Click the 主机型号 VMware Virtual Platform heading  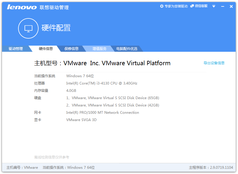[x=102, y=63]
